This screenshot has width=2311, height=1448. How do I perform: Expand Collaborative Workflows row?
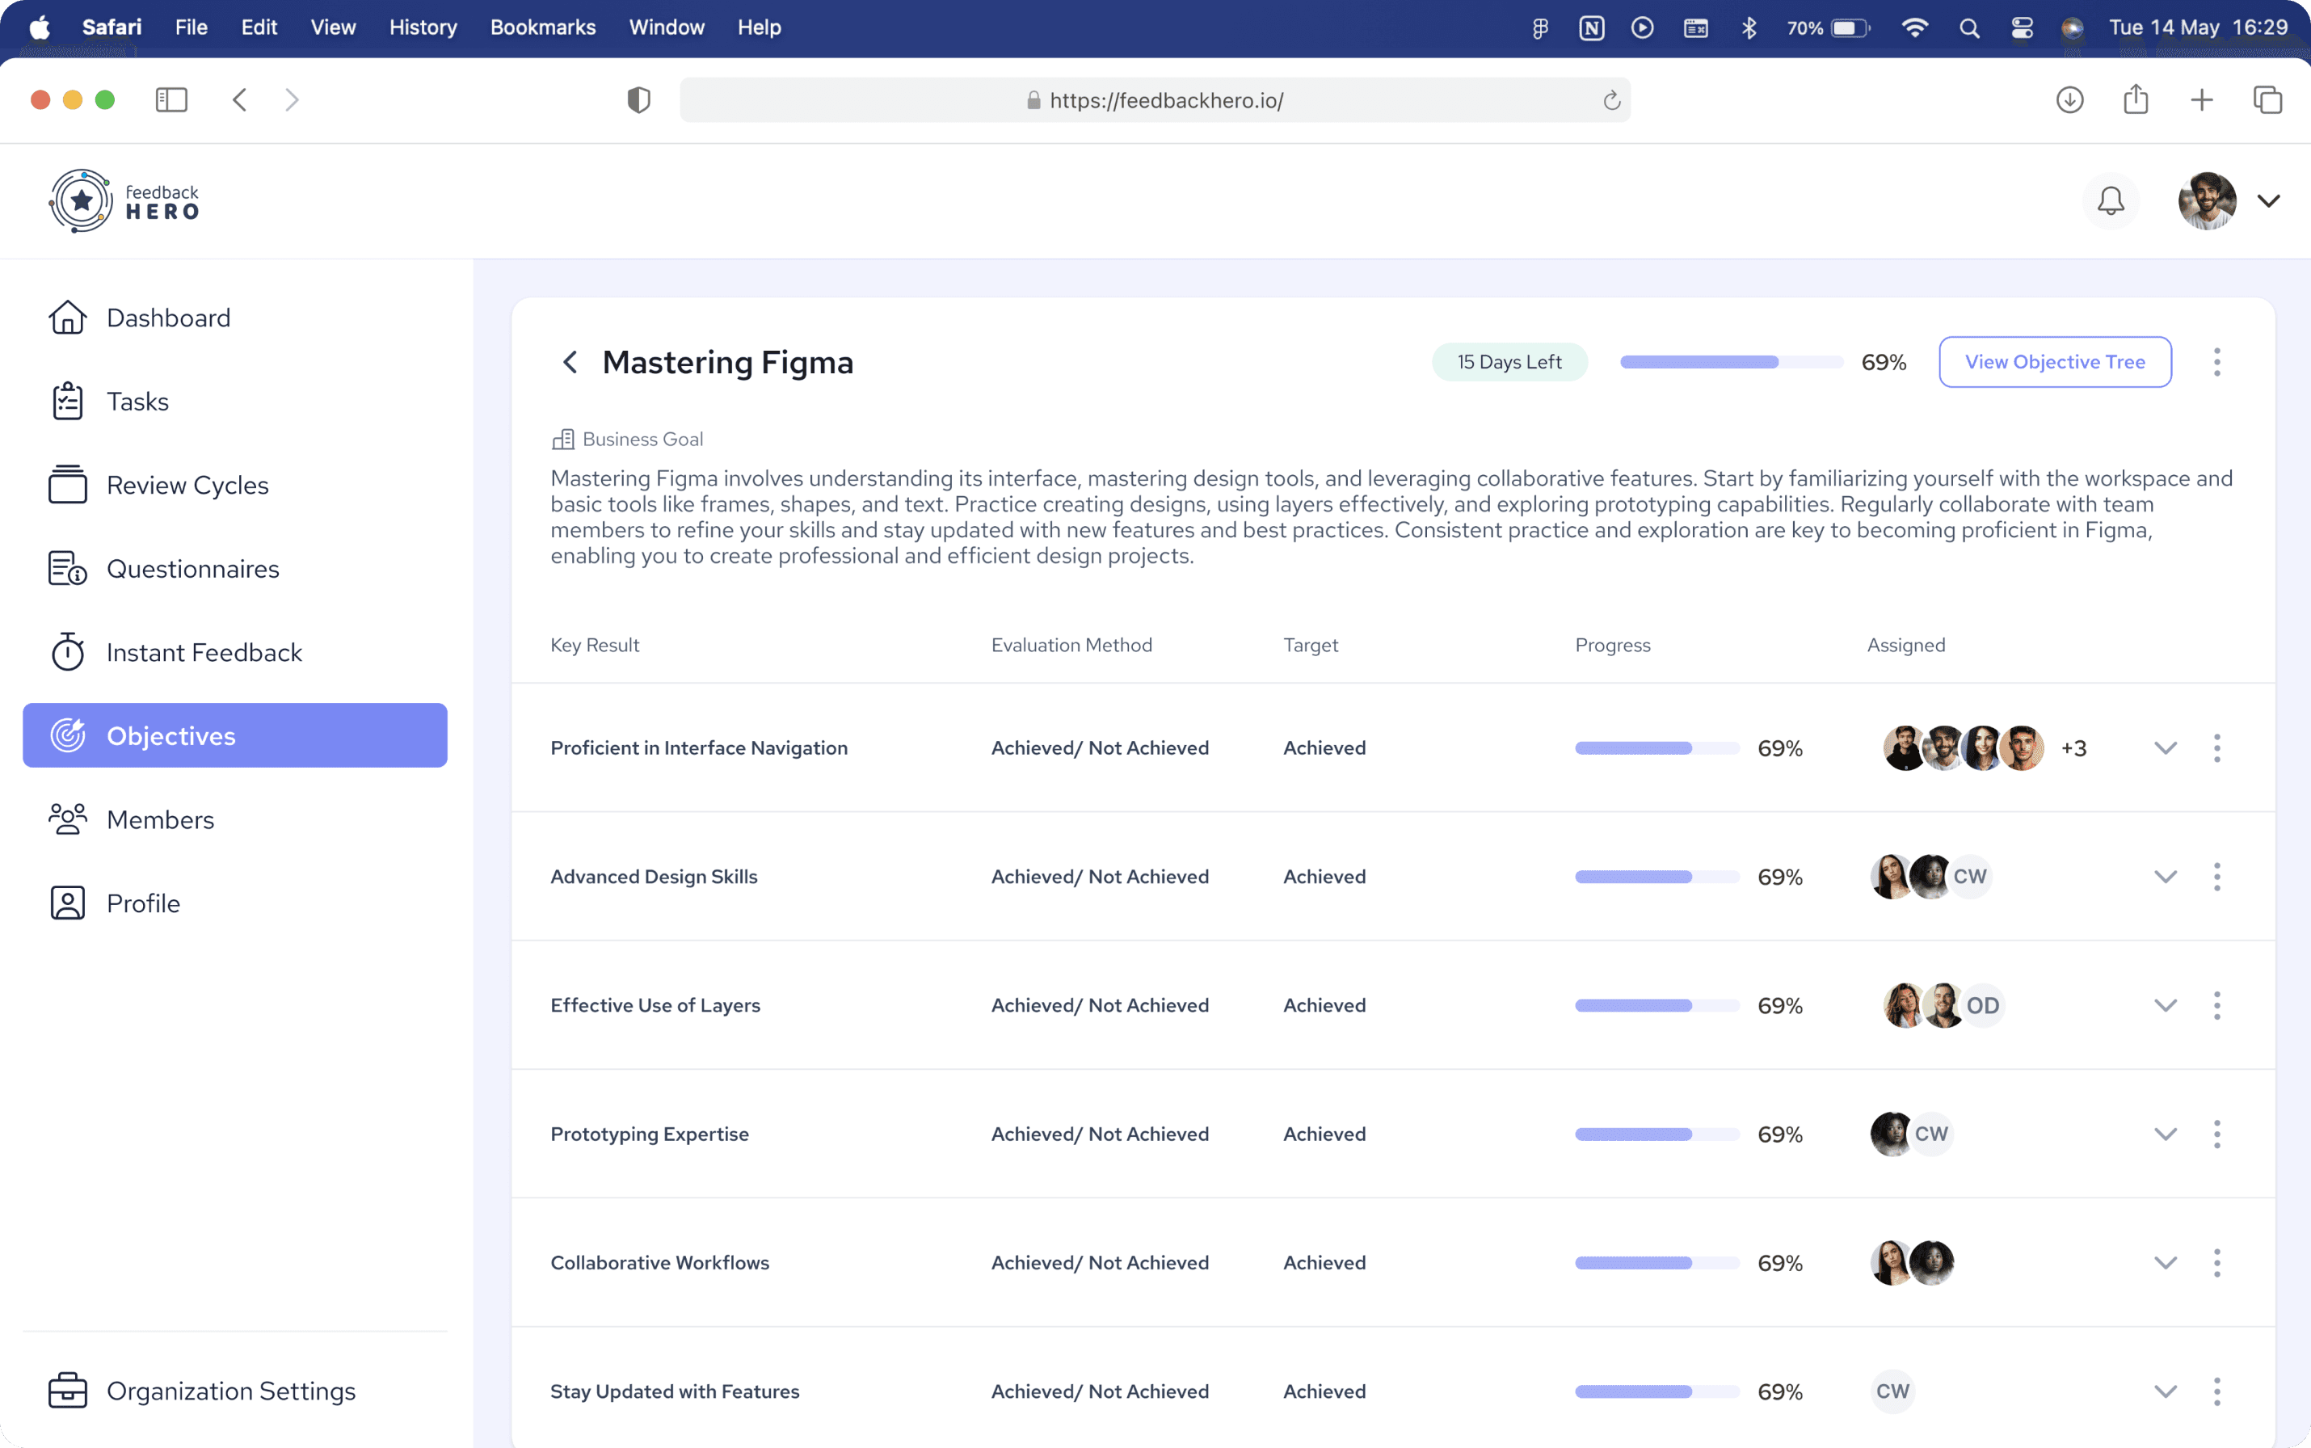2166,1263
